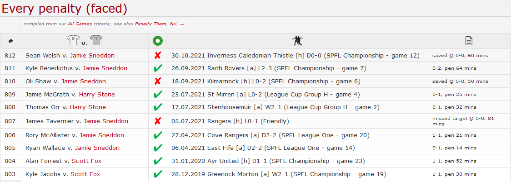Click the red cross for penalty 812
The image size is (511, 182).
tap(158, 56)
